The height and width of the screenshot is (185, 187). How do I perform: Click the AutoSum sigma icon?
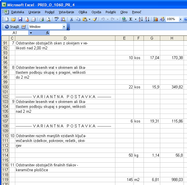(x=131, y=19)
